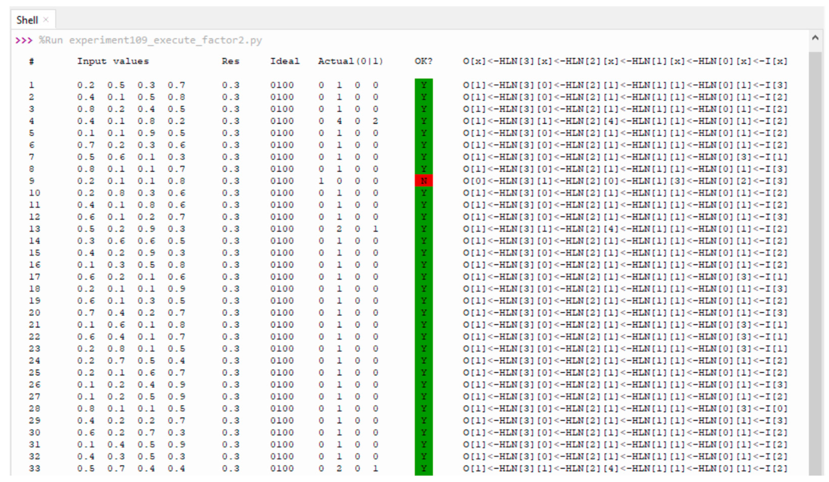The width and height of the screenshot is (829, 482).
Task: Click row number 28
Action: [34, 408]
